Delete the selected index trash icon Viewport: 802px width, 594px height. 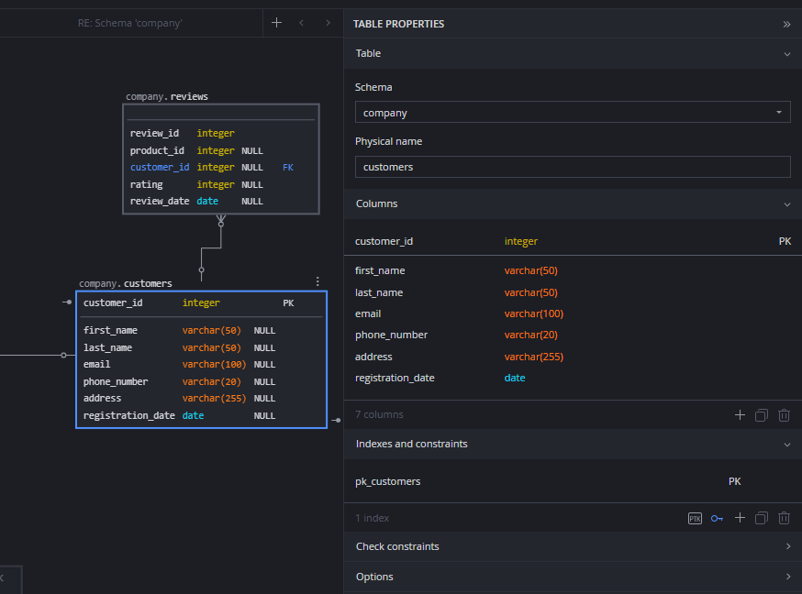[784, 518]
